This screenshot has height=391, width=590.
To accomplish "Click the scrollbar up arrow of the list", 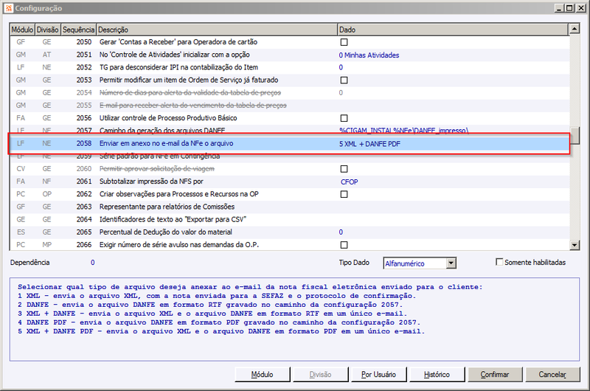I will [x=575, y=29].
